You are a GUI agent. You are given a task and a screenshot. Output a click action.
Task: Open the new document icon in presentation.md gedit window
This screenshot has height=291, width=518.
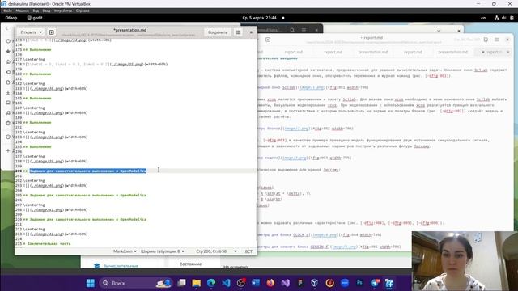(52, 32)
